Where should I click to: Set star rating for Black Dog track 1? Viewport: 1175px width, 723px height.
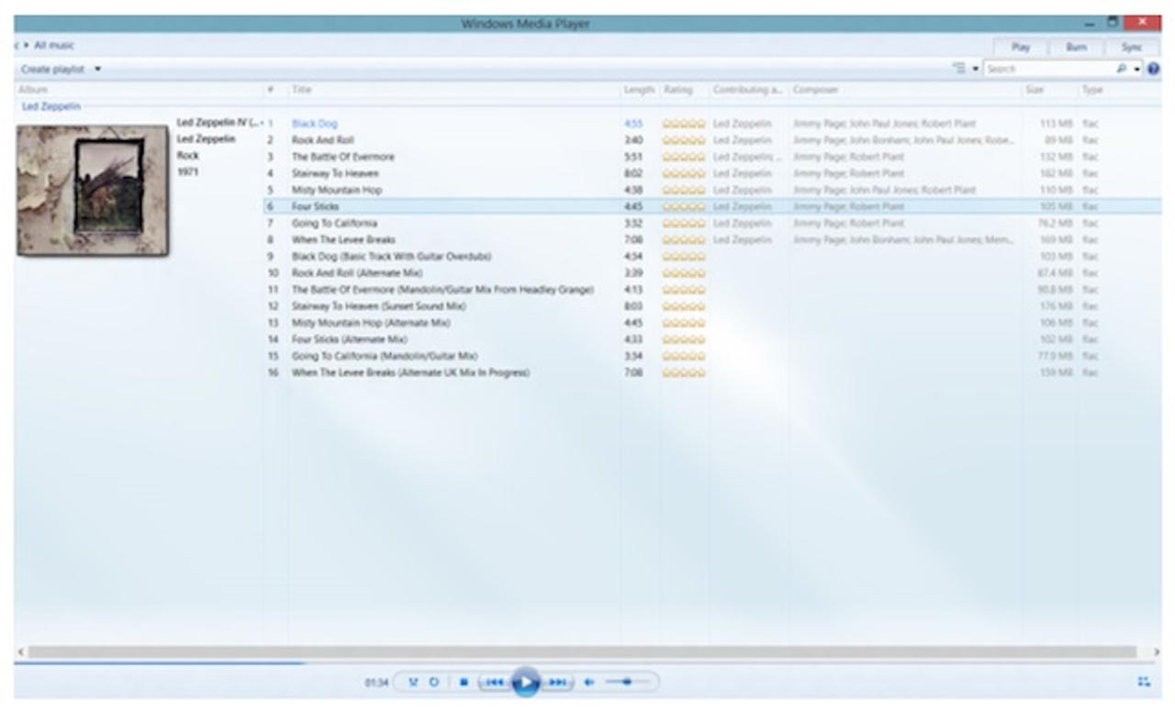[x=684, y=124]
